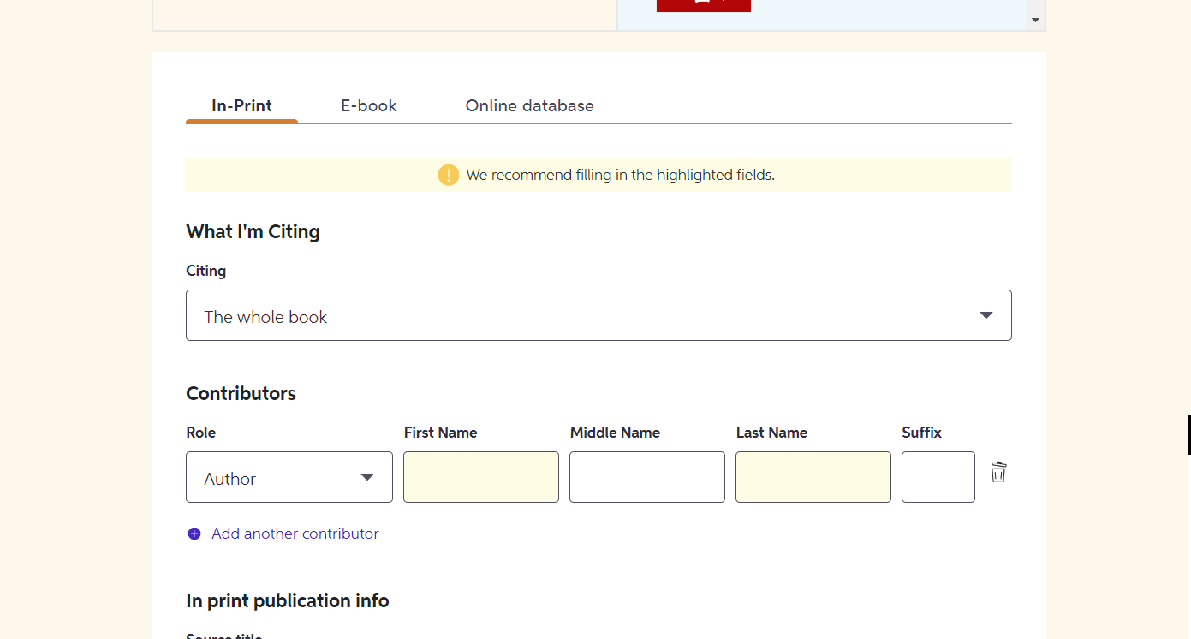This screenshot has width=1191, height=639.
Task: Click the red button at the top
Action: [x=704, y=5]
